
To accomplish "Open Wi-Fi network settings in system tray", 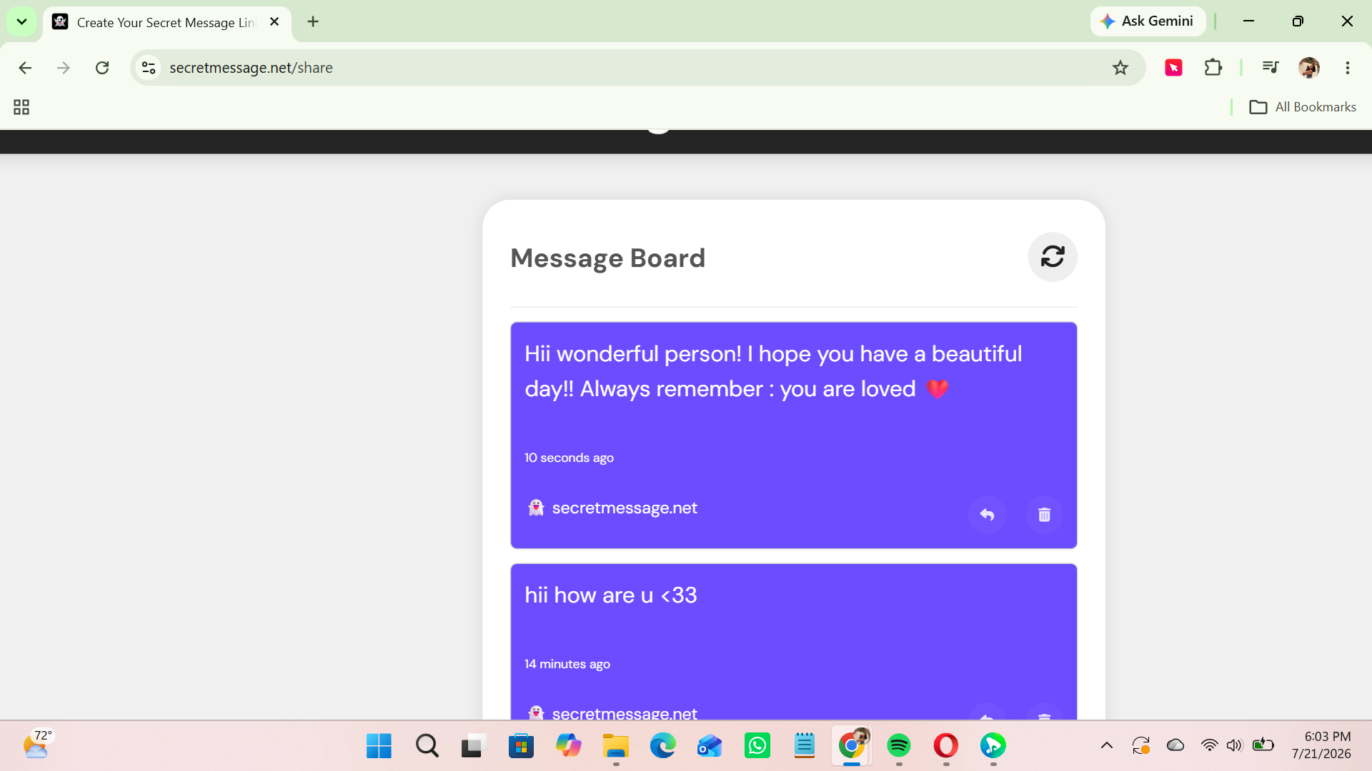I will tap(1209, 746).
